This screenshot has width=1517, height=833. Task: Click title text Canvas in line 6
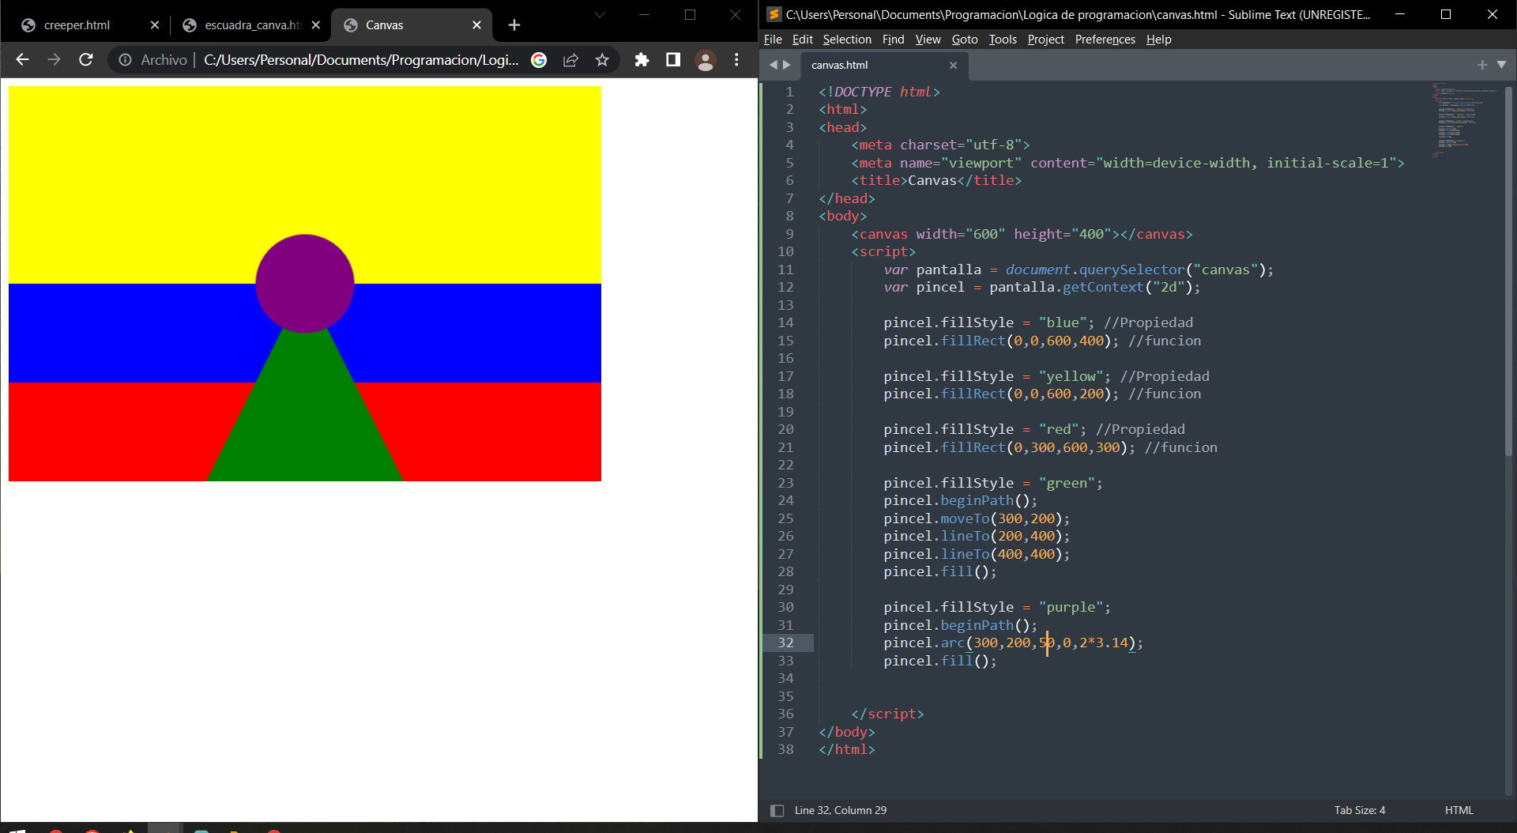tap(932, 180)
